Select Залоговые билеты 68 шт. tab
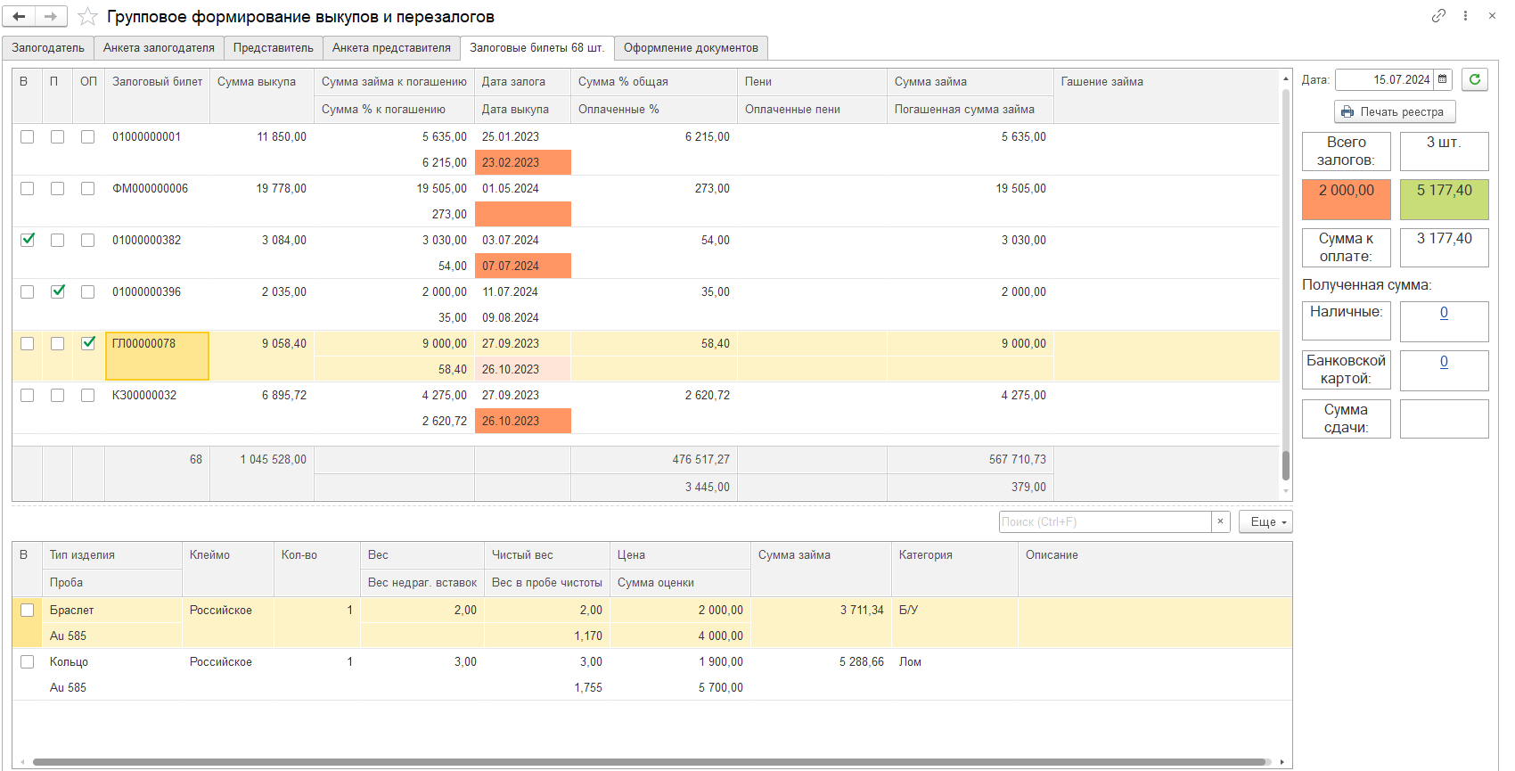Screen dimensions: 1515x771 click(536, 48)
